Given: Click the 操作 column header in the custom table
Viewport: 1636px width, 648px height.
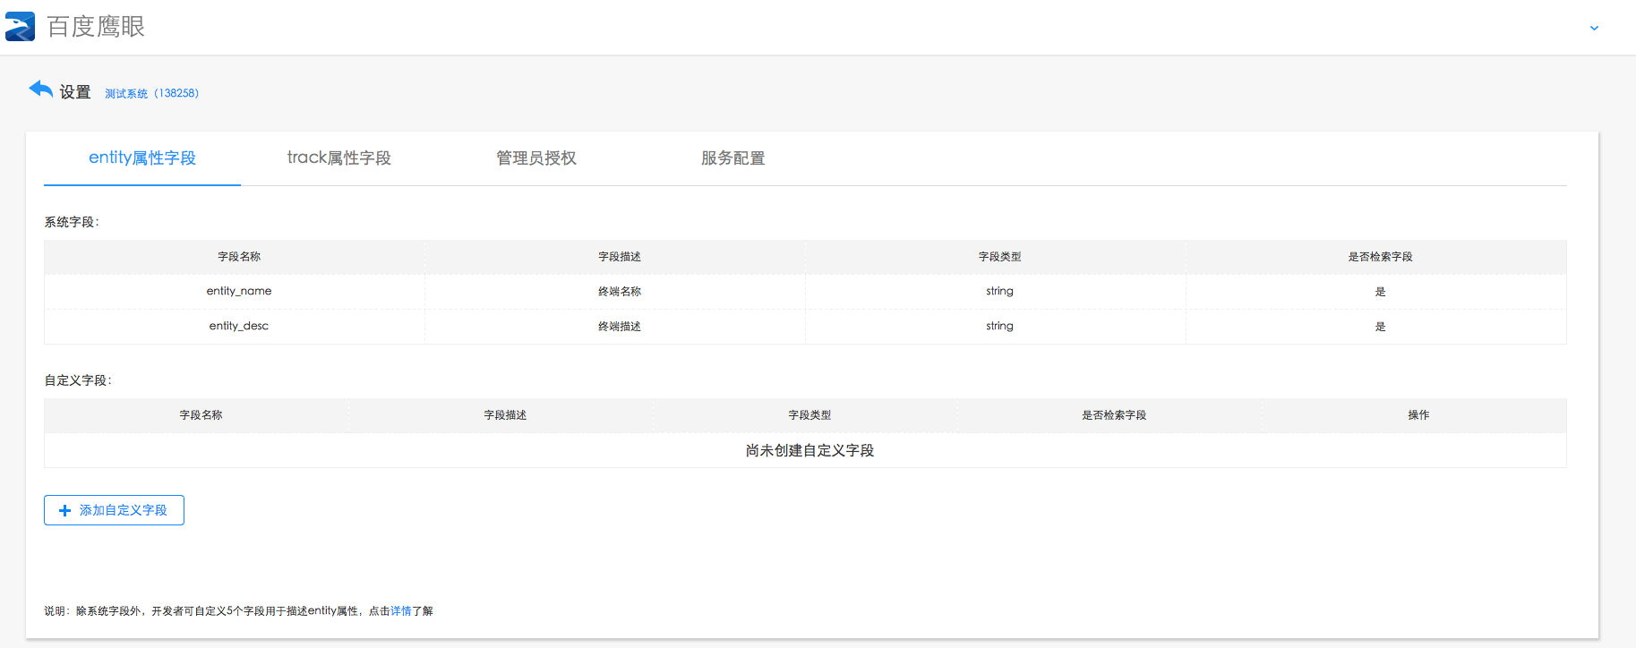Looking at the screenshot, I should 1418,415.
